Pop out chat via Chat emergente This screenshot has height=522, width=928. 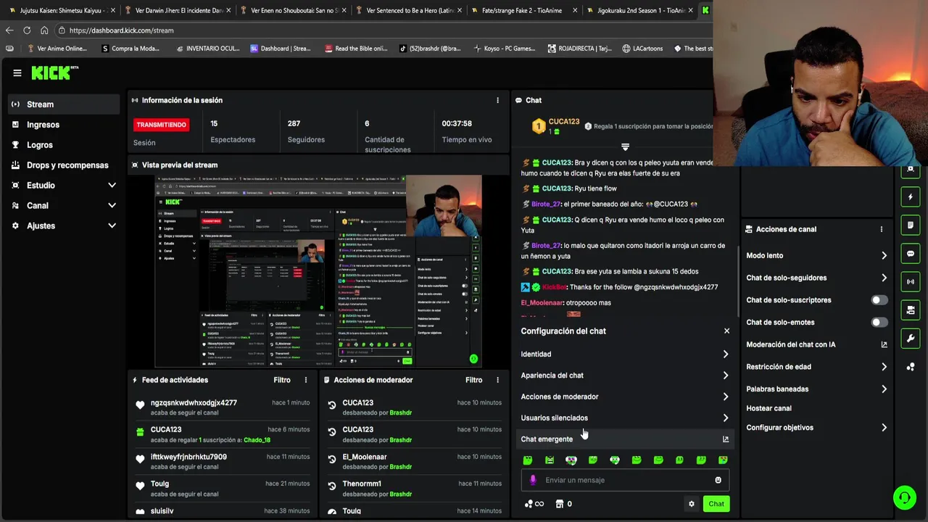pos(625,439)
